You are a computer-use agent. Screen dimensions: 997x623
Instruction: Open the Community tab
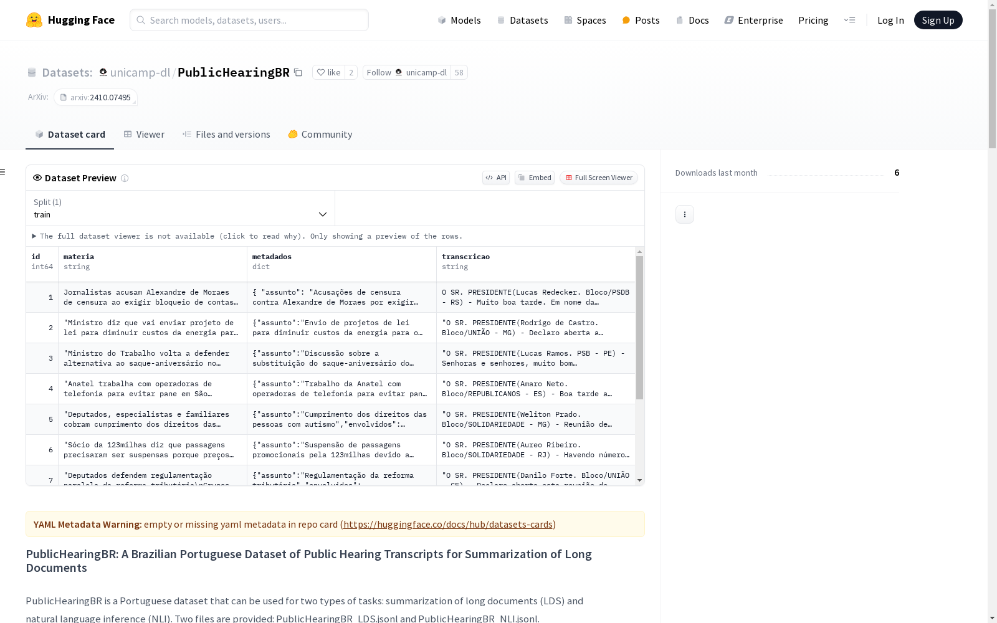(320, 135)
